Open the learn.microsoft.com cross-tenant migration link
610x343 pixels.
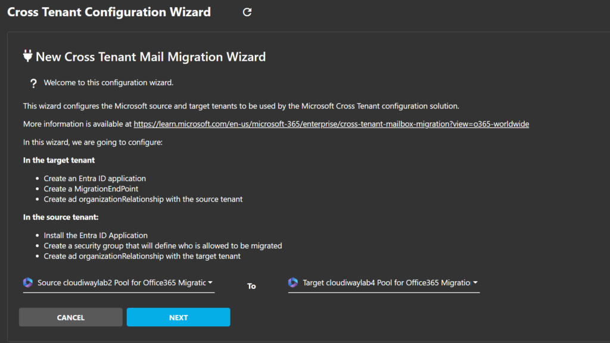click(x=331, y=124)
